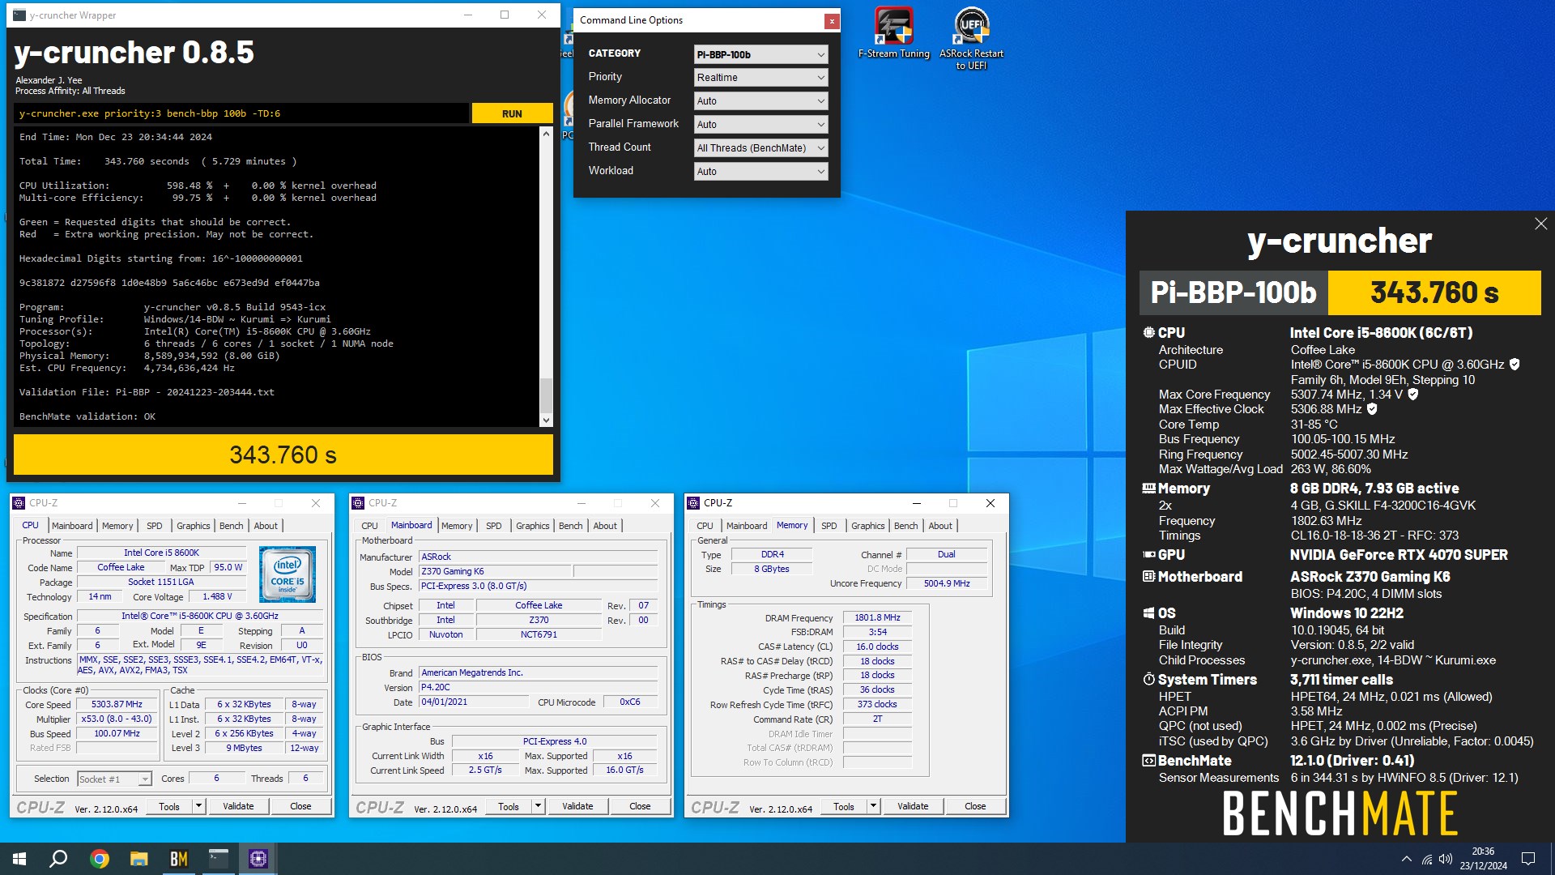Click Validate in the Mainboard CPU-Z window
The width and height of the screenshot is (1555, 875).
point(577,806)
